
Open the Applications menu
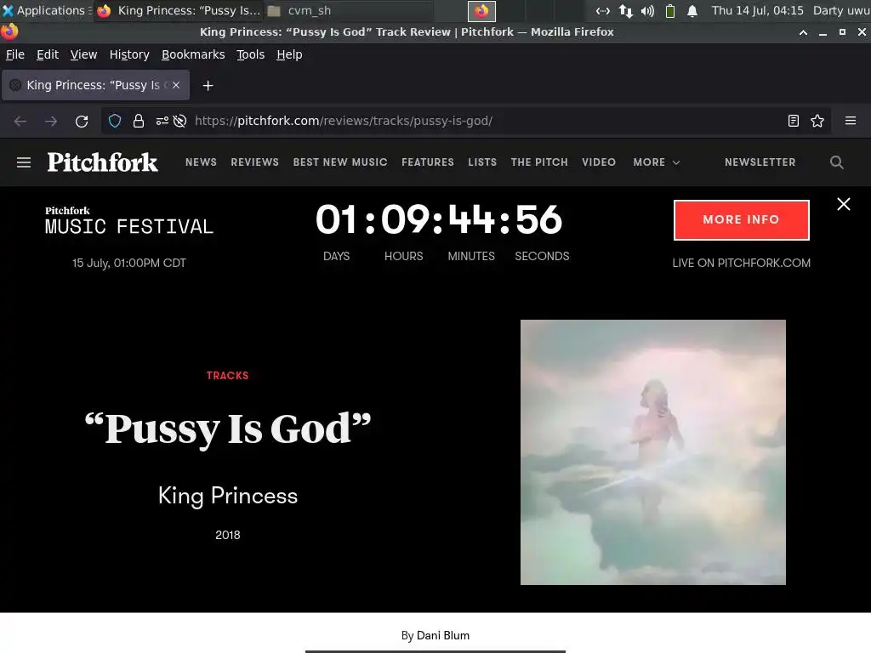[x=44, y=10]
